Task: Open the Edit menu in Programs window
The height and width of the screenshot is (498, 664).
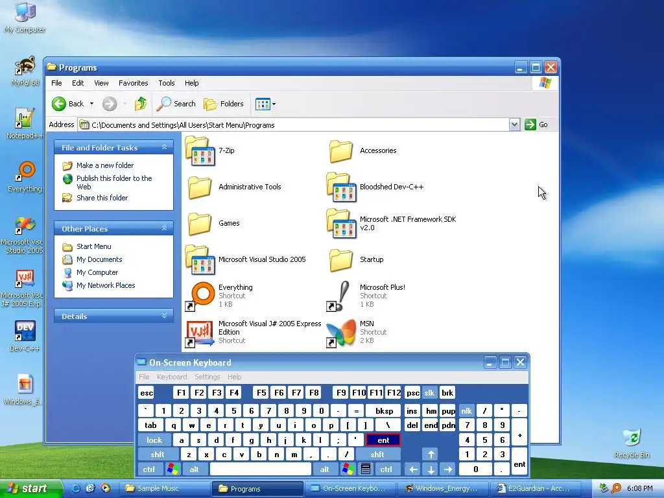Action: 78,83
